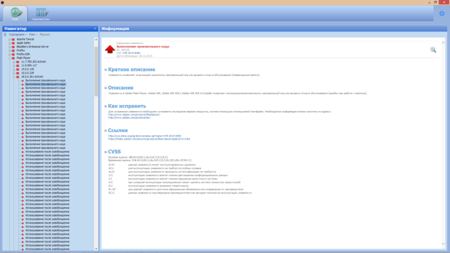450x253 pixels.
Task: Expand the Apple Safari node
Action: click(9, 43)
